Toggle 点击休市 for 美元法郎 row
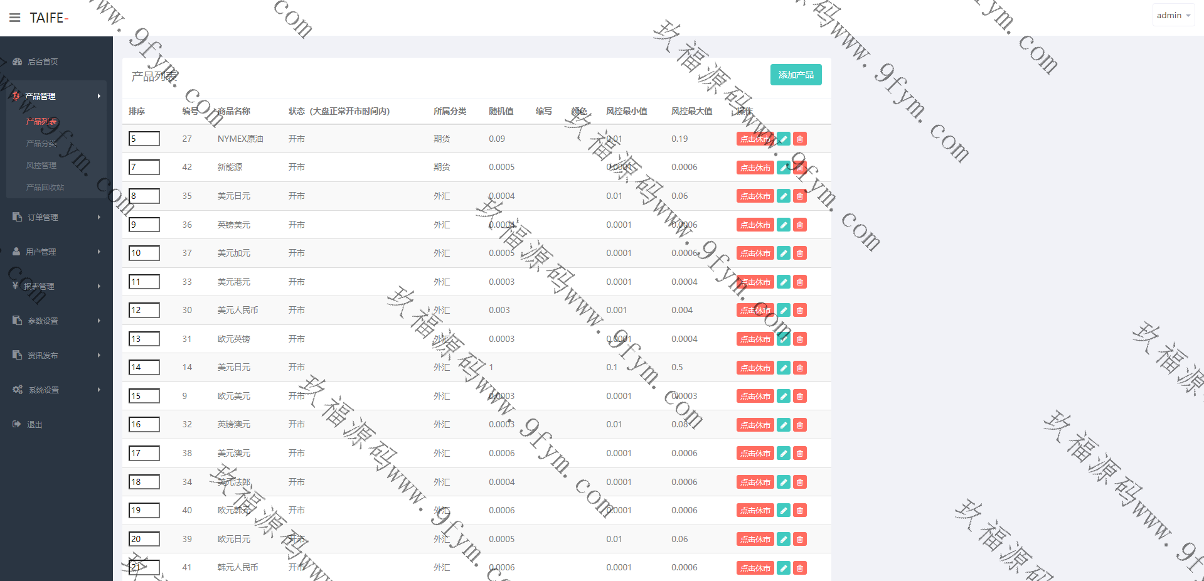The height and width of the screenshot is (581, 1204). pos(755,482)
